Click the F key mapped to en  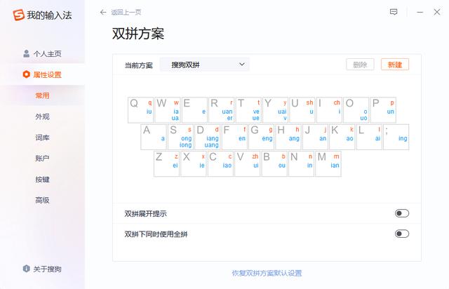[234, 137]
